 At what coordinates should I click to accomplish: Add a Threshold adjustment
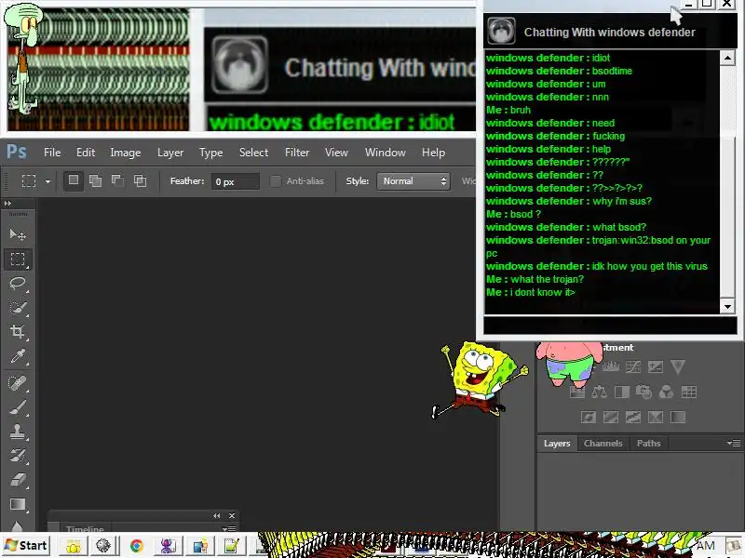tap(633, 417)
